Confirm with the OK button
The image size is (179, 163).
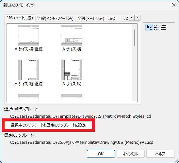(x=101, y=154)
